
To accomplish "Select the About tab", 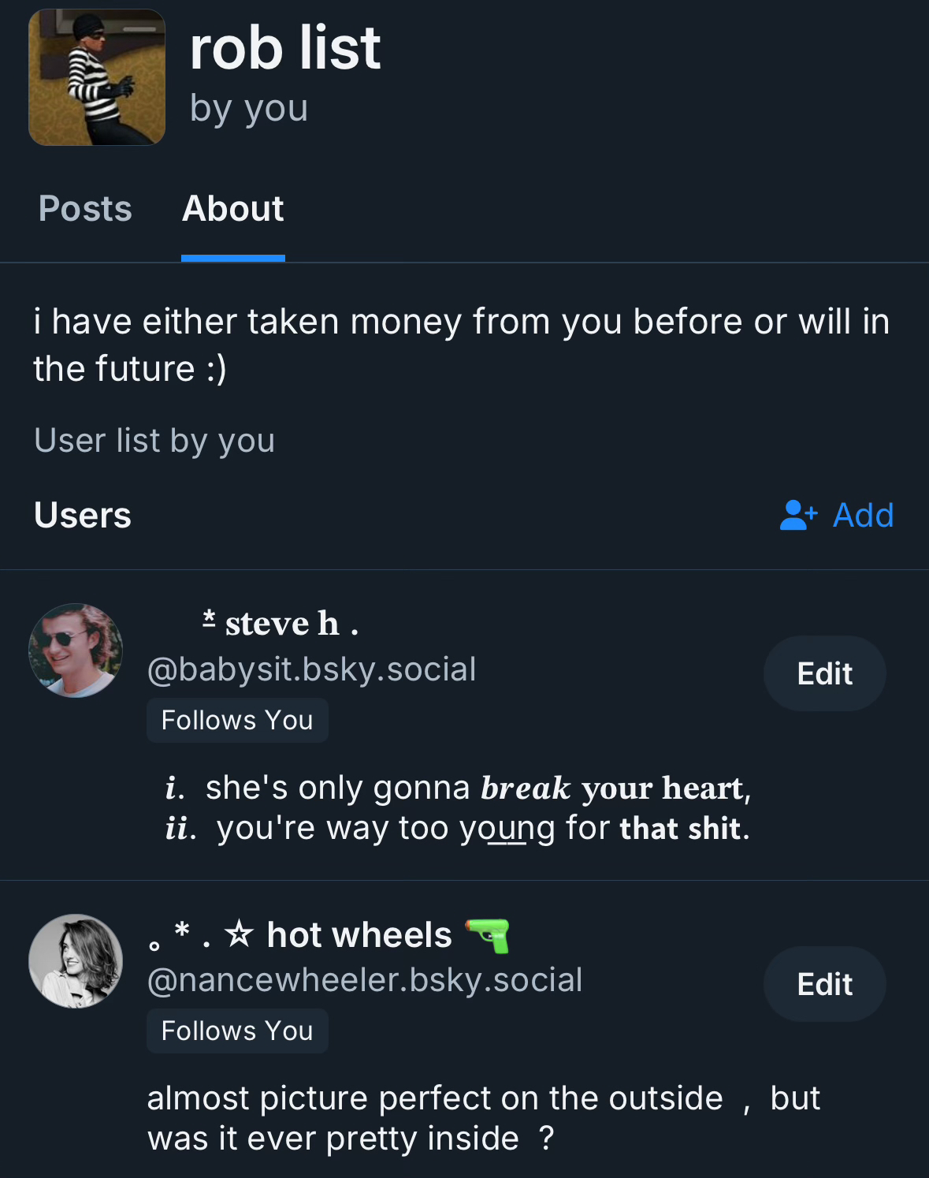I will [x=232, y=209].
